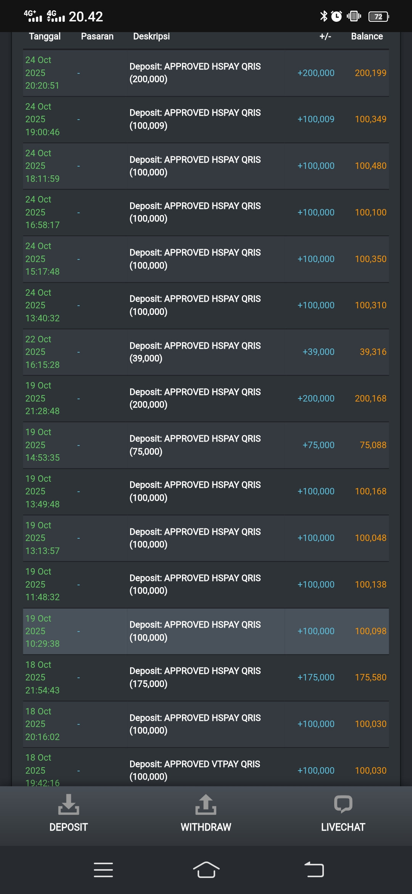The image size is (412, 894).
Task: Tap the +175,000 amount on 18 Oct
Action: click(316, 677)
